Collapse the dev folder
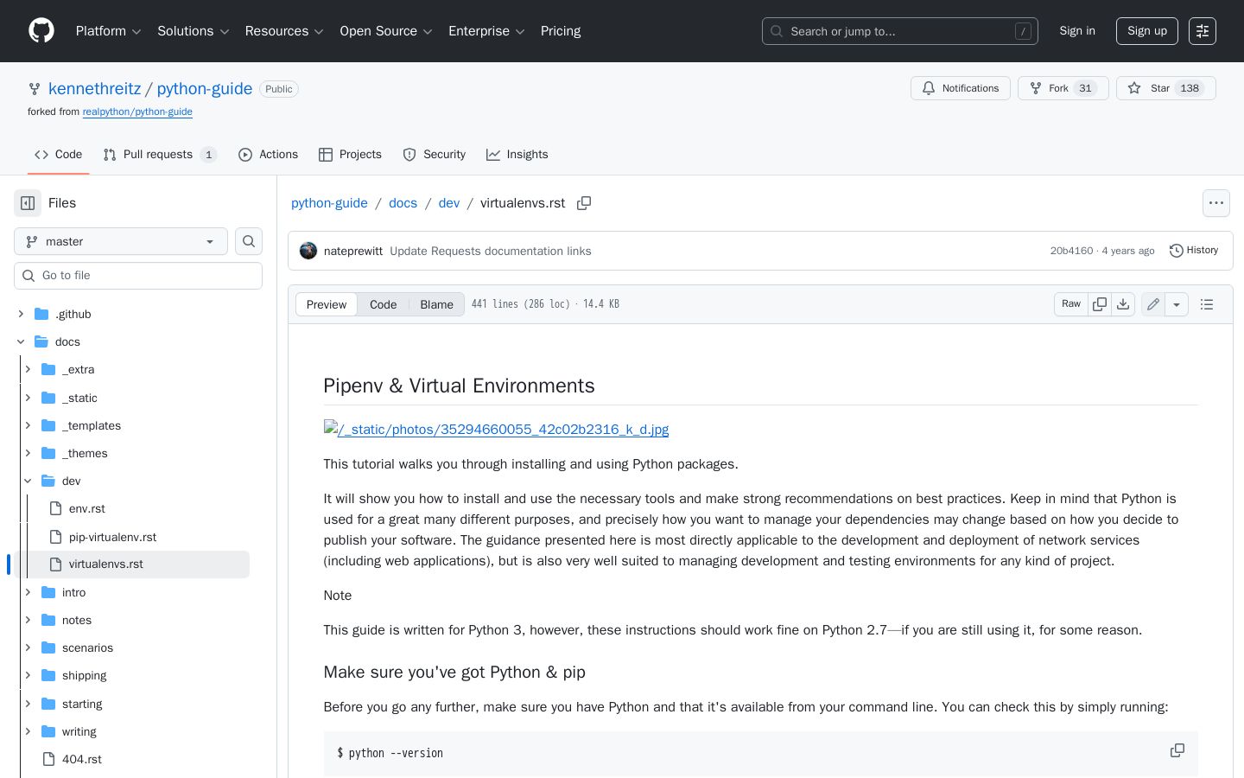1244x778 pixels. [28, 481]
